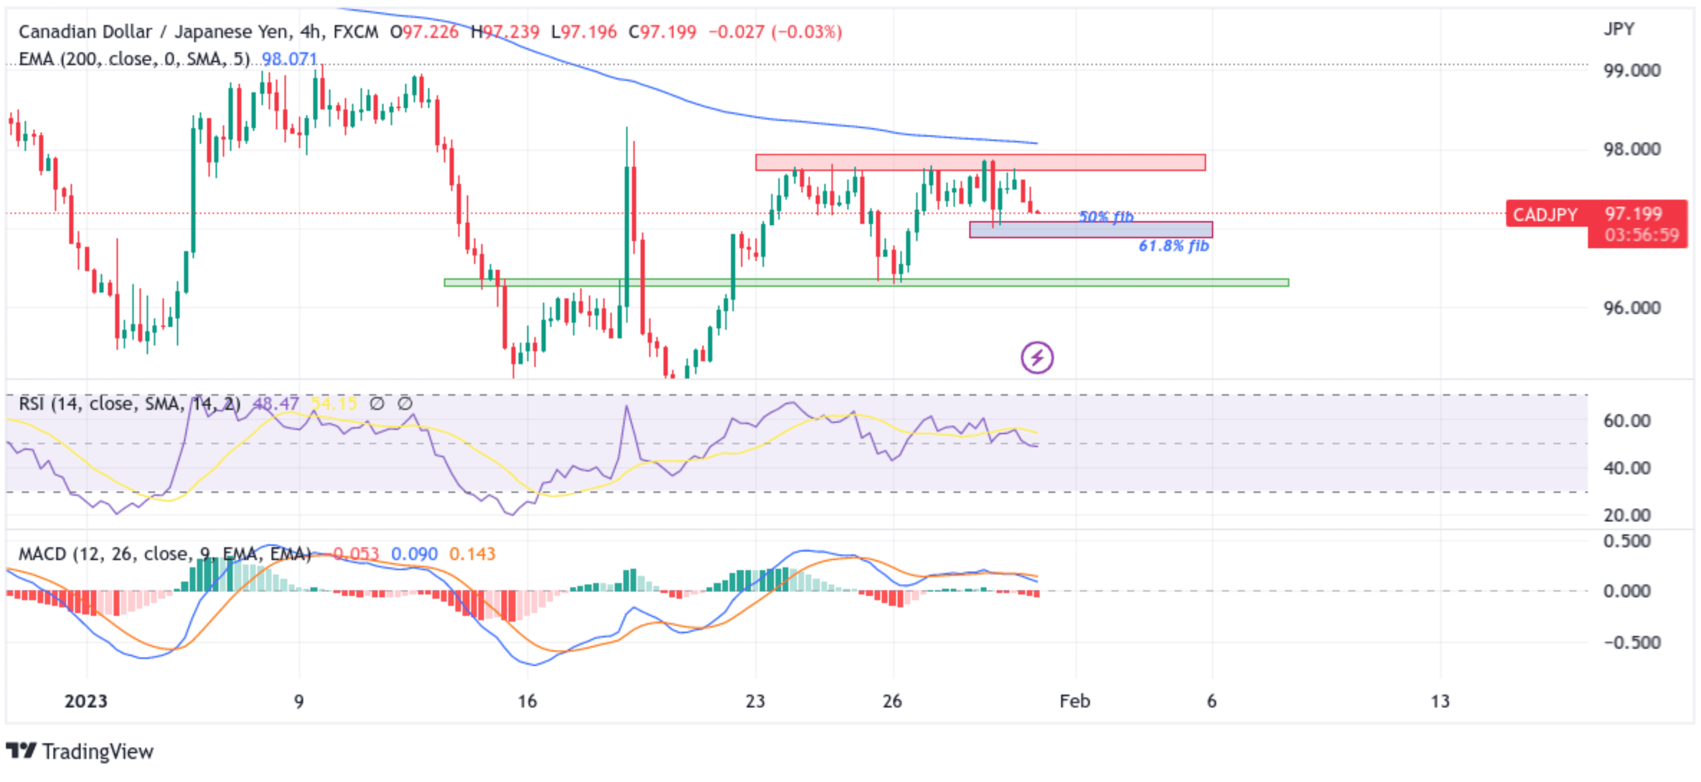Click the 40.00 RSI axis level
The image size is (1701, 782).
(1627, 469)
